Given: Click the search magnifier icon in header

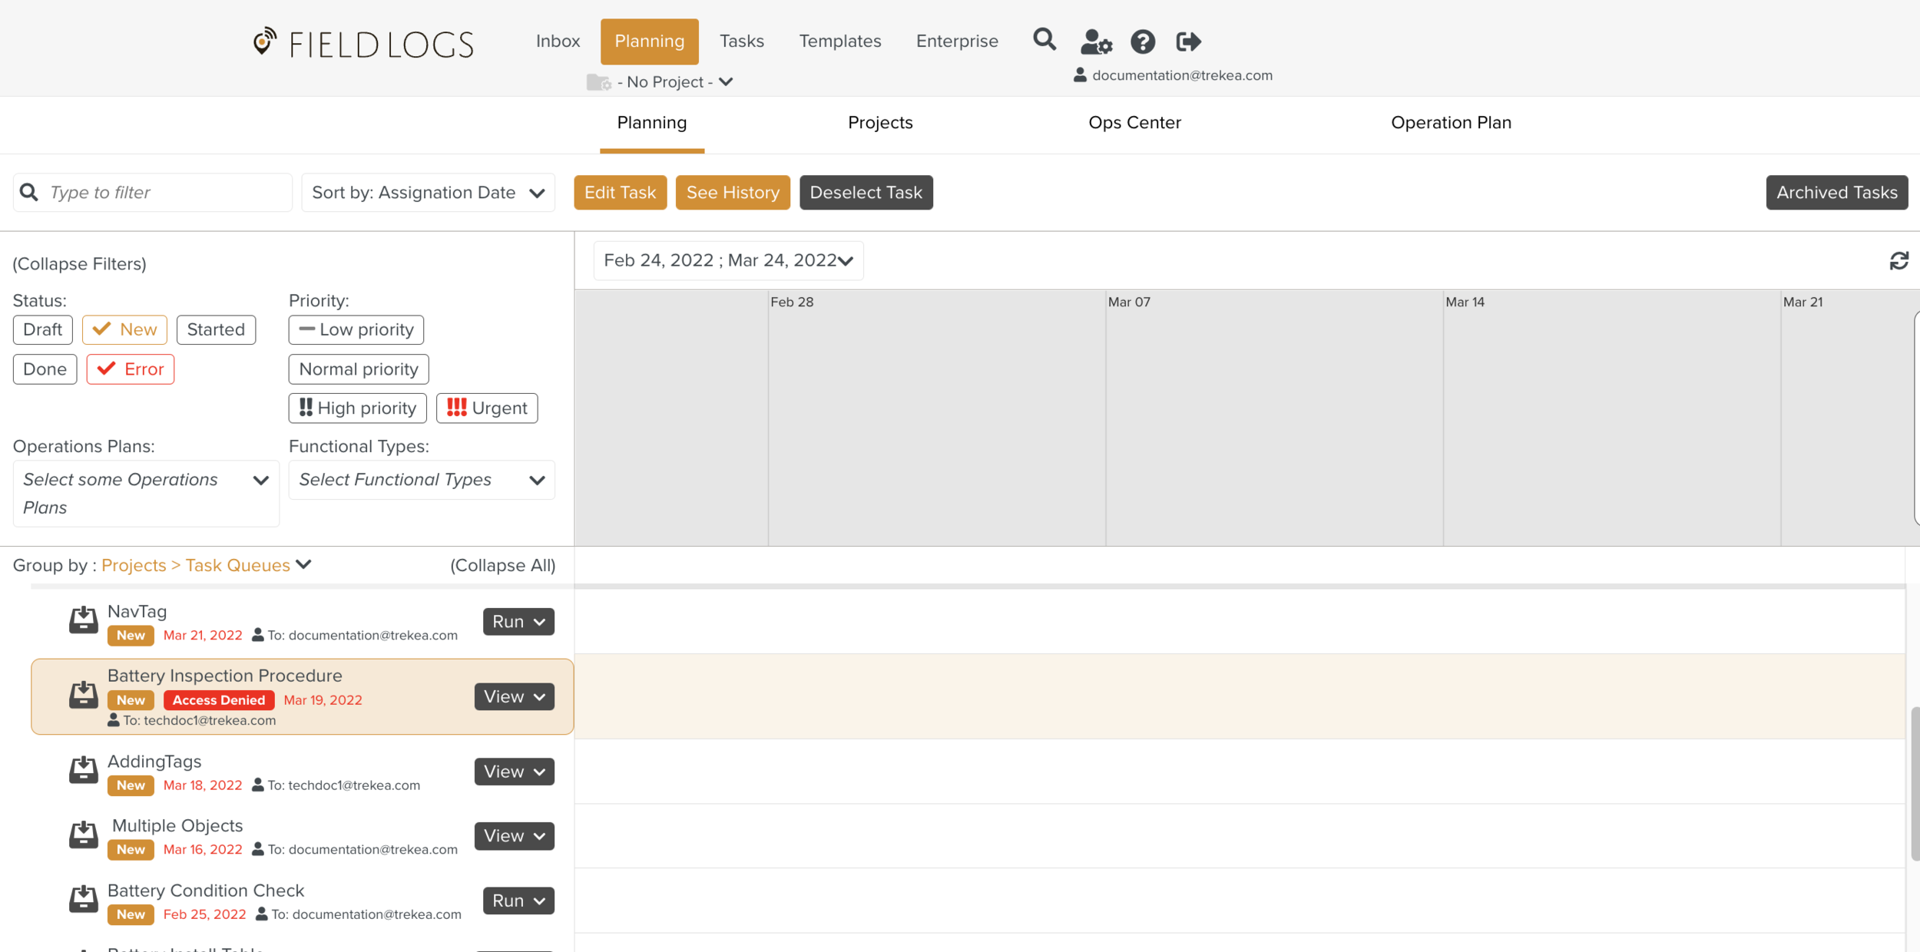Looking at the screenshot, I should coord(1044,39).
